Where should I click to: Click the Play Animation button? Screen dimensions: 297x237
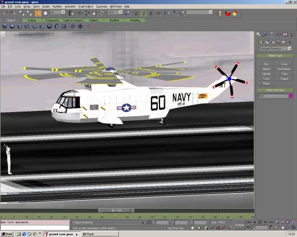tap(260, 222)
